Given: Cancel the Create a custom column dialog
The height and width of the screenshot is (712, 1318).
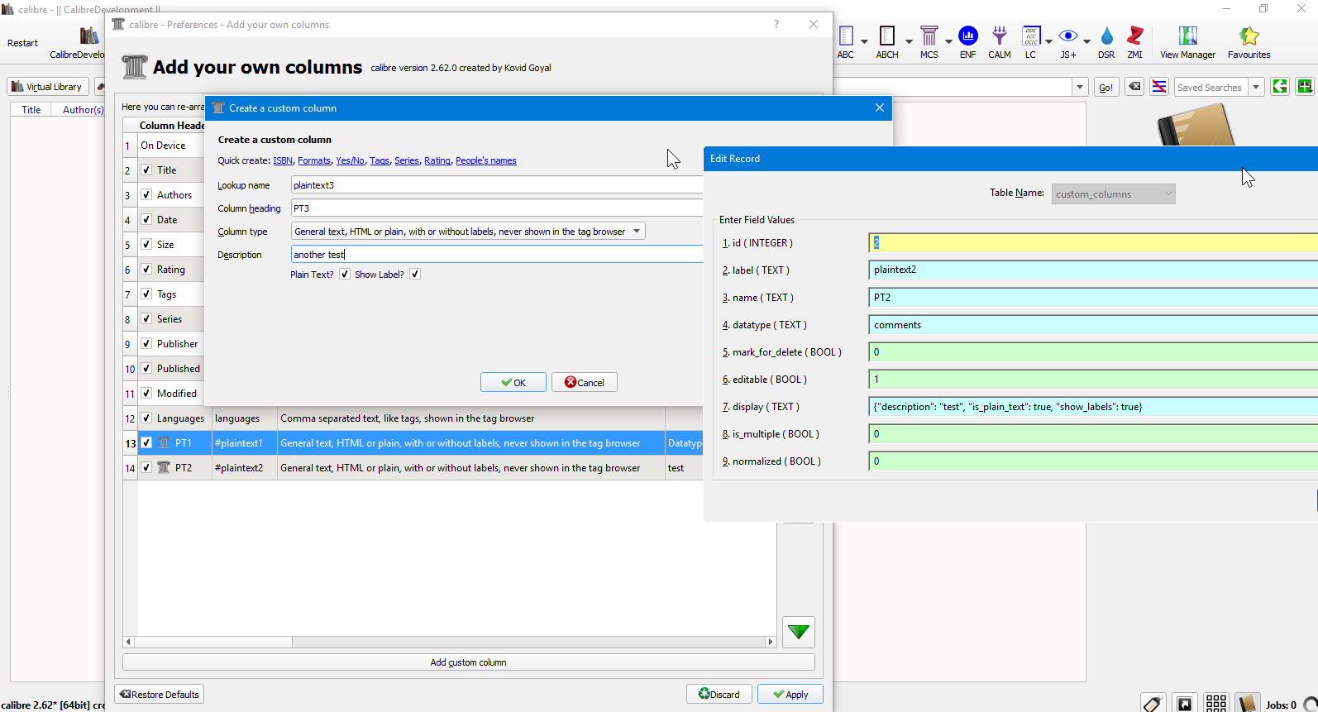Looking at the screenshot, I should [x=585, y=382].
